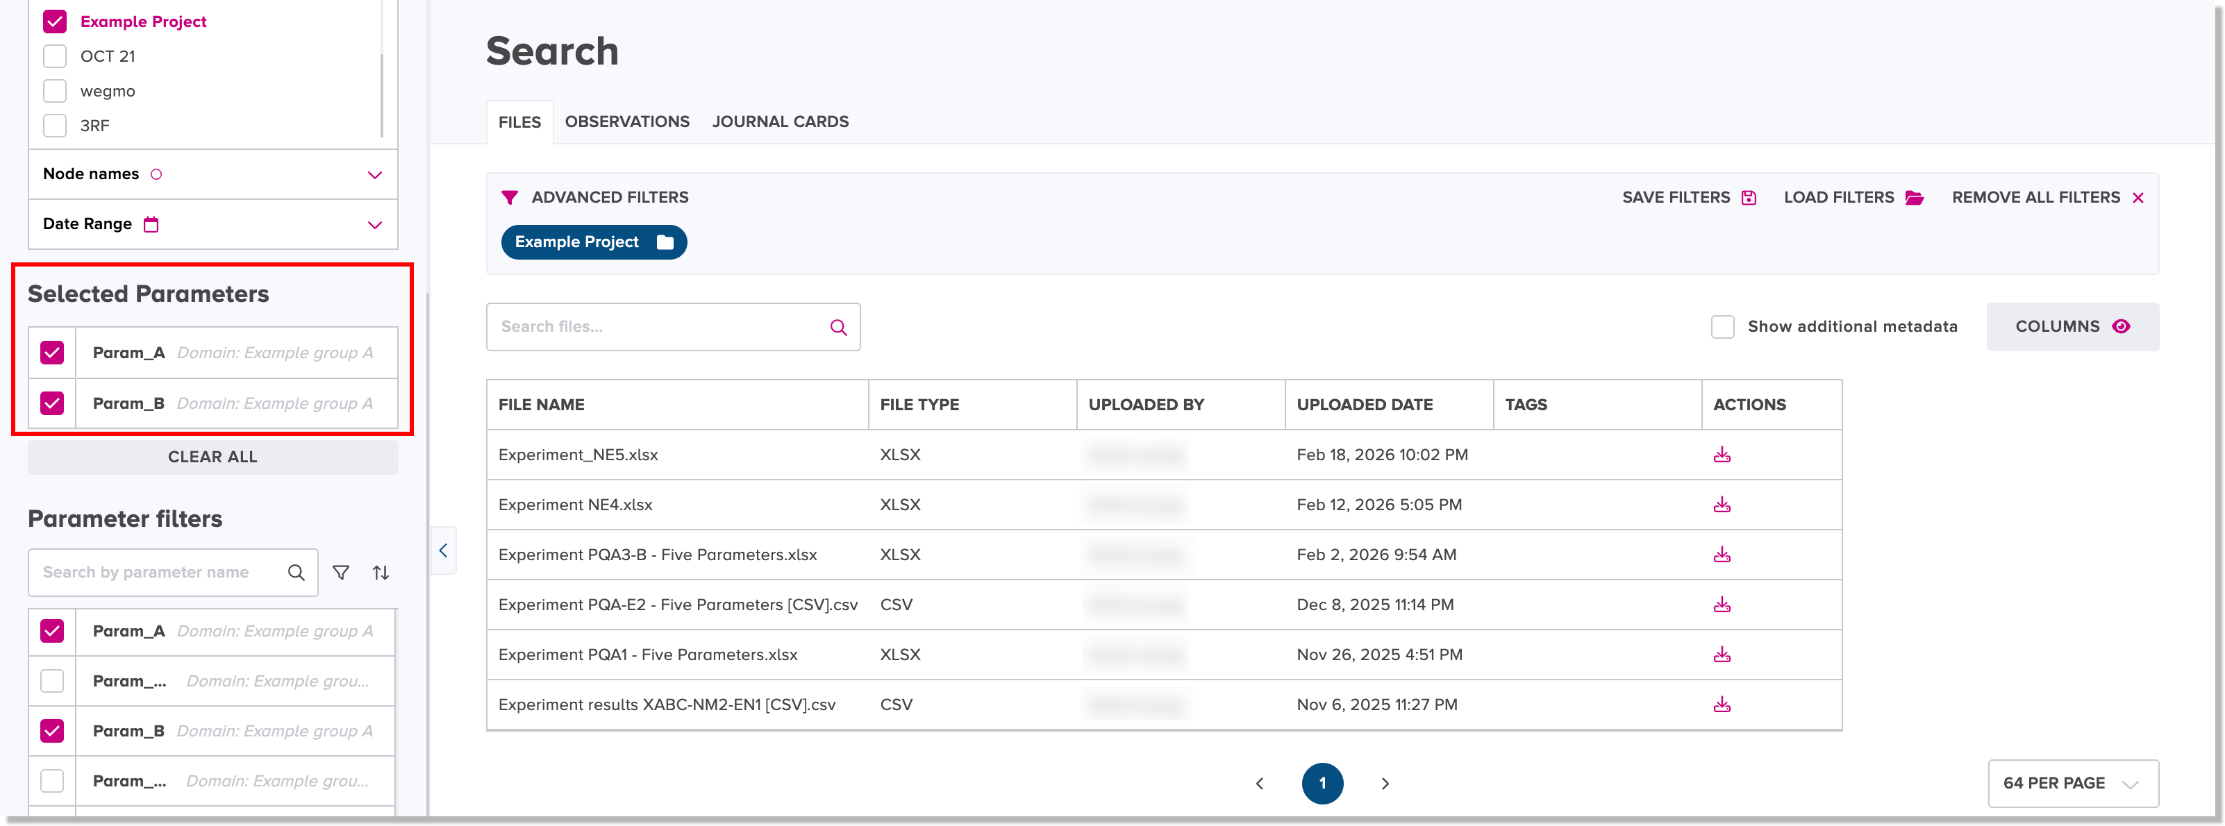Go to the next results page
Screen dimensions: 2225x826
[x=1385, y=784]
